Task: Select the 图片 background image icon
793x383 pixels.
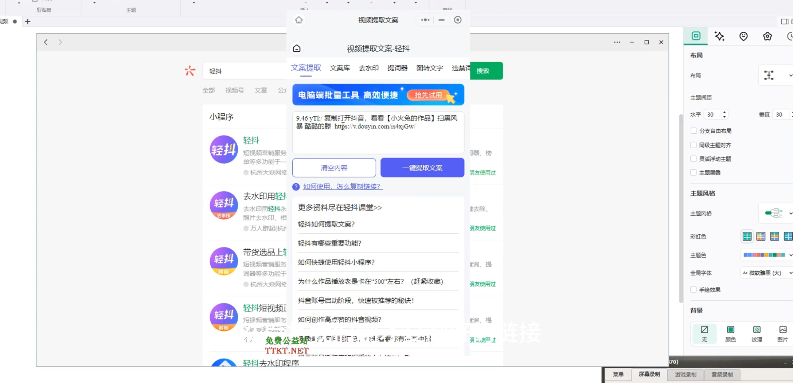Action: pyautogui.click(x=782, y=333)
